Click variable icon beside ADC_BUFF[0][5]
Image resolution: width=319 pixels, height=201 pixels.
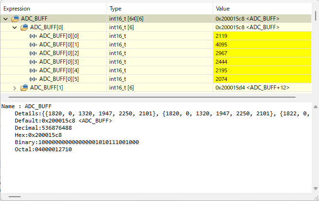point(33,79)
